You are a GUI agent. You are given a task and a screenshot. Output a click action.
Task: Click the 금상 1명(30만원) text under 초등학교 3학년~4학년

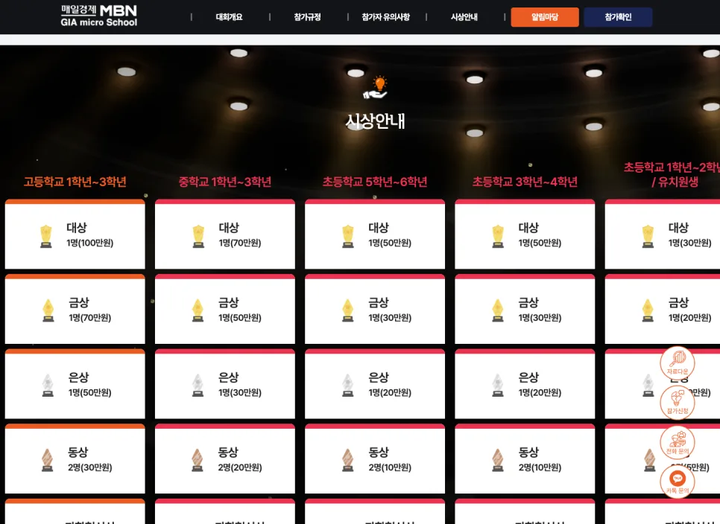(x=540, y=310)
